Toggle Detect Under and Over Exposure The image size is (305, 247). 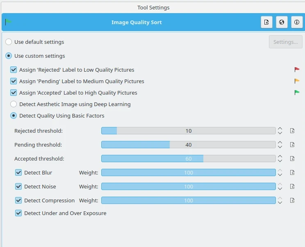(x=18, y=213)
